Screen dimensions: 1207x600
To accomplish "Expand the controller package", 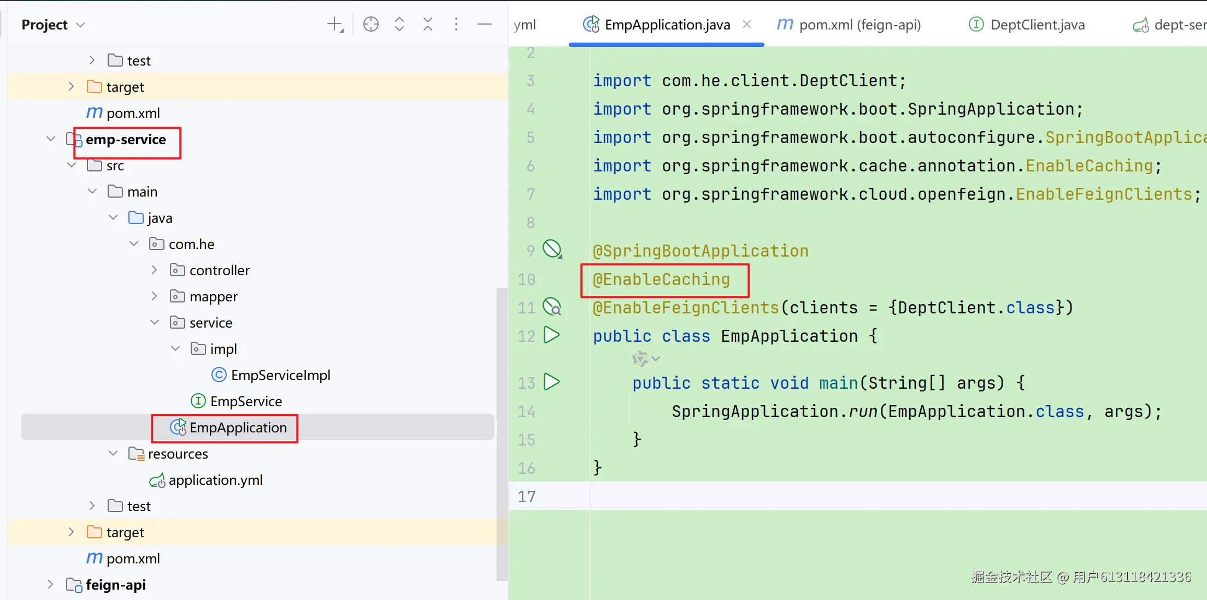I will 155,270.
